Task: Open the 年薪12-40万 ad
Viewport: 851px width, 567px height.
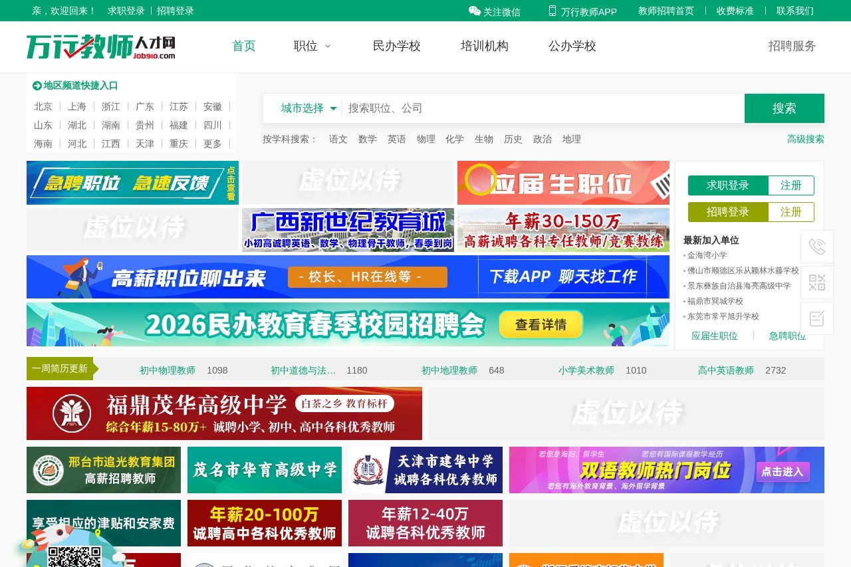Action: [425, 523]
